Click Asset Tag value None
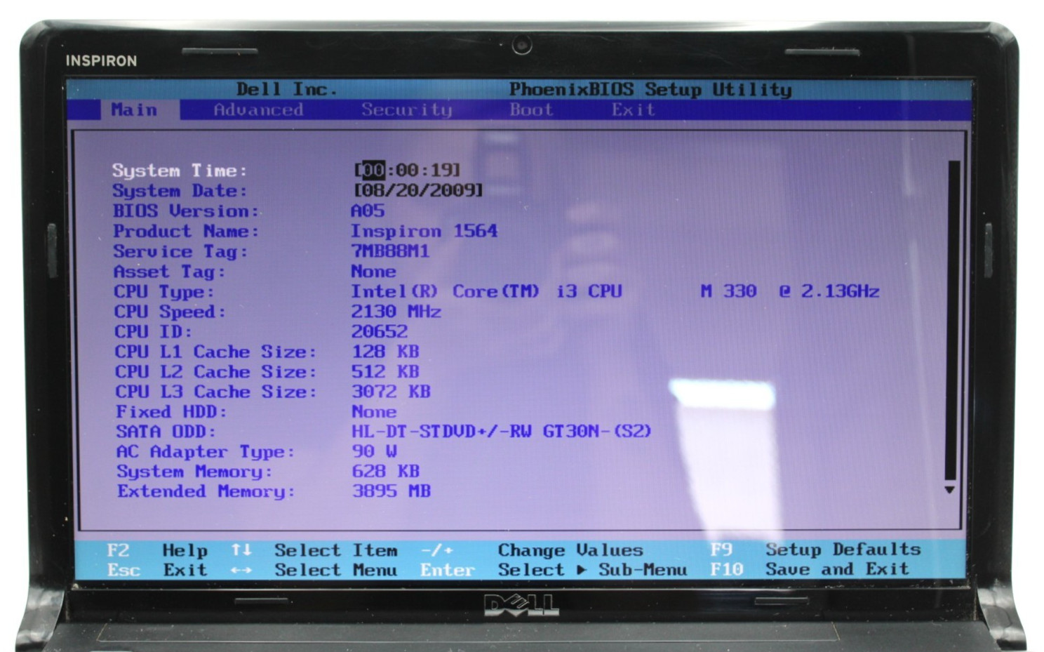This screenshot has width=1044, height=652. coord(373,272)
